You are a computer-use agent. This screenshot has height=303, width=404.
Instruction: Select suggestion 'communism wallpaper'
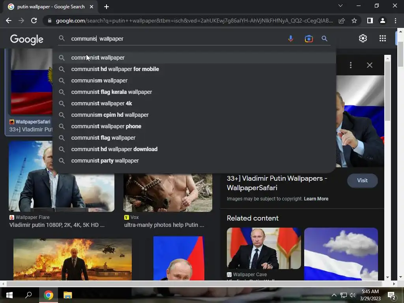tap(194, 80)
